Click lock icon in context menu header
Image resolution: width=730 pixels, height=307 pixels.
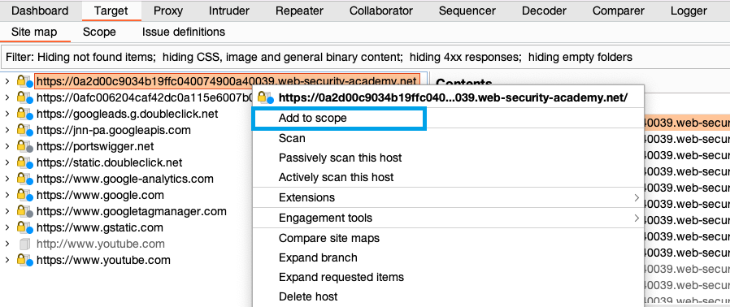click(x=265, y=97)
